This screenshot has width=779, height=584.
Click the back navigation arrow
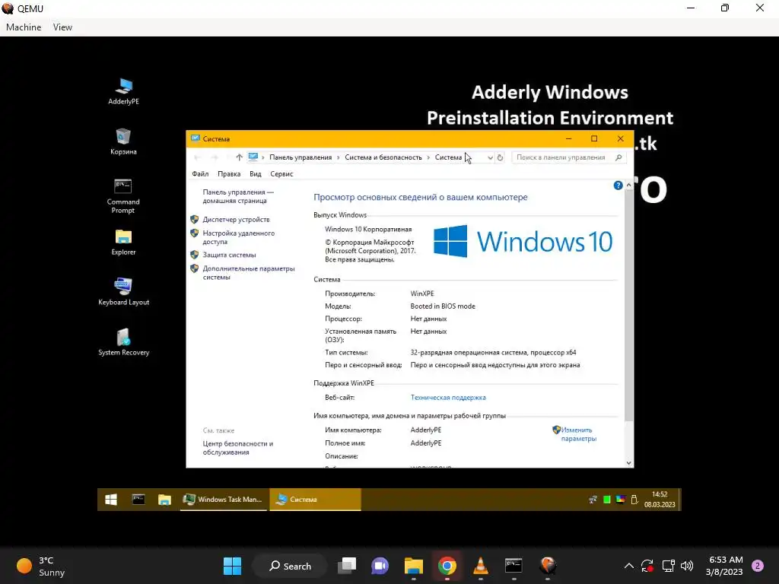(197, 157)
